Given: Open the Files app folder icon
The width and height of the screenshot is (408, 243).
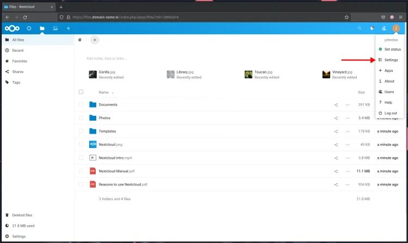Looking at the screenshot, I should pos(42,28).
